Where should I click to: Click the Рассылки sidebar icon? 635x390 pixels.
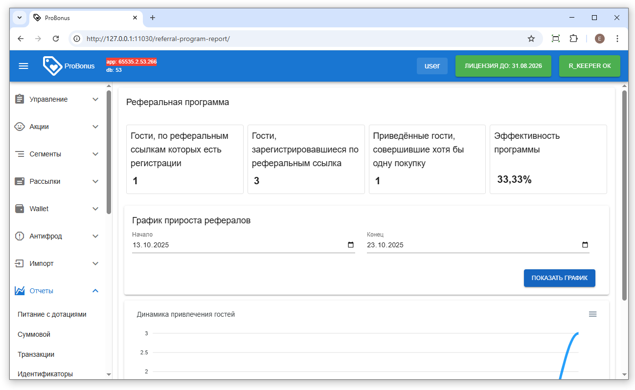click(x=20, y=181)
